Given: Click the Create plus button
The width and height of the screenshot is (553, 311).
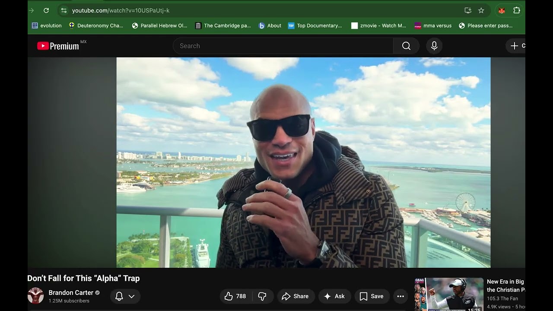Looking at the screenshot, I should (516, 46).
